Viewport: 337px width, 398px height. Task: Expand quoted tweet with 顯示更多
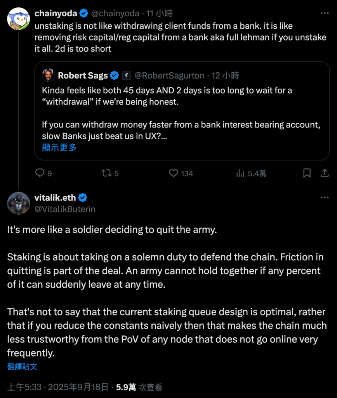click(x=59, y=147)
